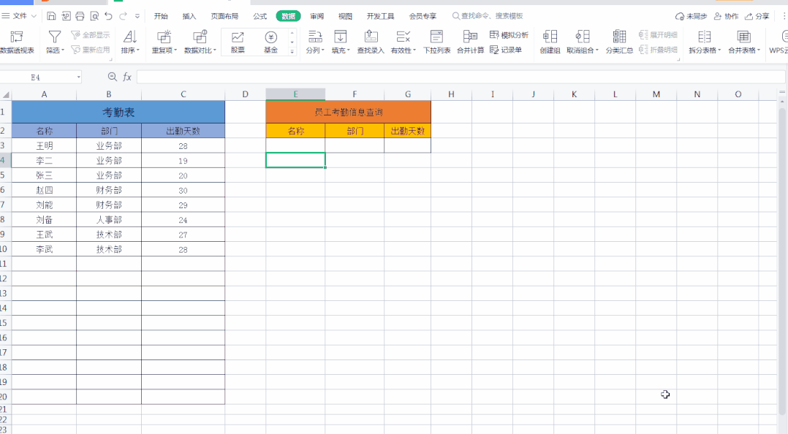Open the 文件 file menu
Screen dimensions: 788x434
click(19, 16)
